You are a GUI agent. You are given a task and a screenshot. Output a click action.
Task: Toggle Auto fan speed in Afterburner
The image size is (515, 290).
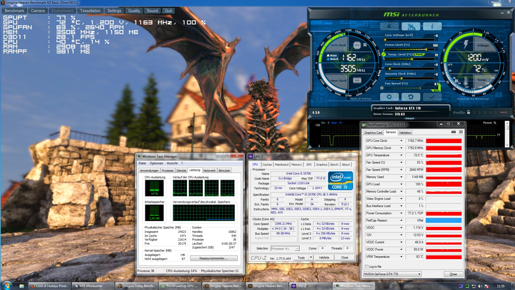(x=437, y=91)
